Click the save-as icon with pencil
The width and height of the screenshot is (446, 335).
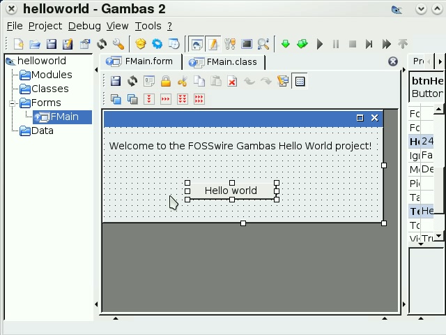click(x=68, y=44)
